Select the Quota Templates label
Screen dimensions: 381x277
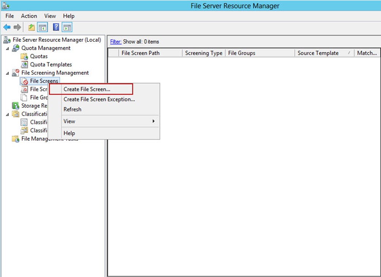point(51,65)
